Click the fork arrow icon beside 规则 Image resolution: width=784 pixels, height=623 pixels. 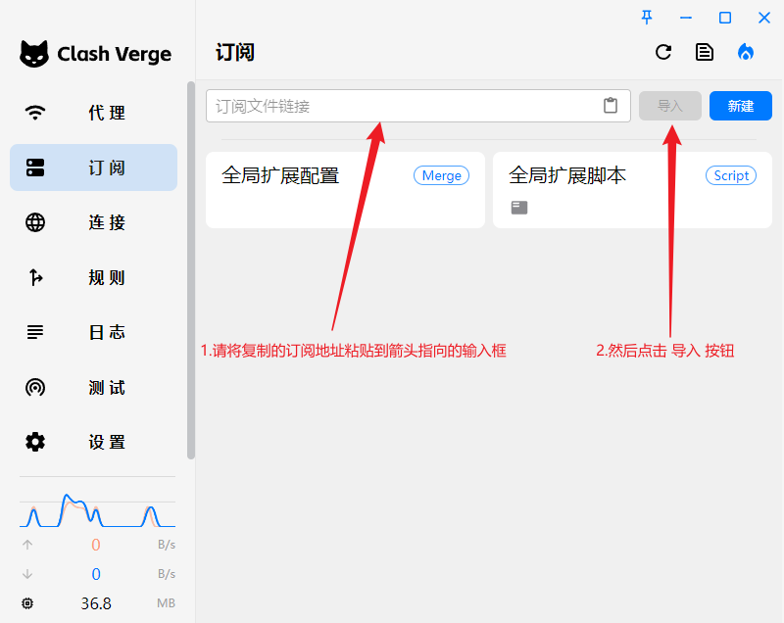35,277
